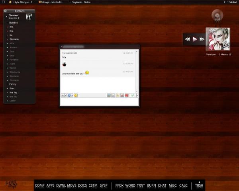
Task: Switch to Google - Mozilla Firefox taskbar item
Action: (51, 2)
